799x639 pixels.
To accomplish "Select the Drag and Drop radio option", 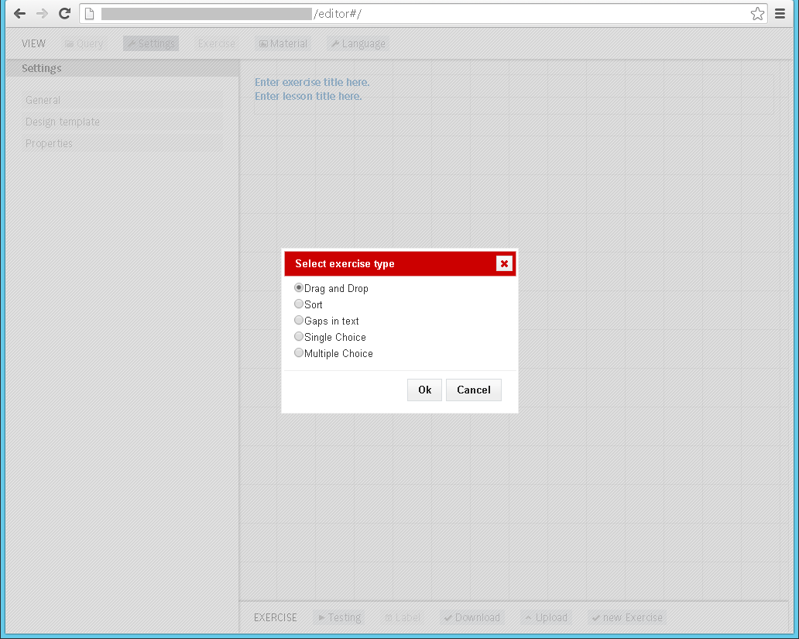I will (x=299, y=287).
